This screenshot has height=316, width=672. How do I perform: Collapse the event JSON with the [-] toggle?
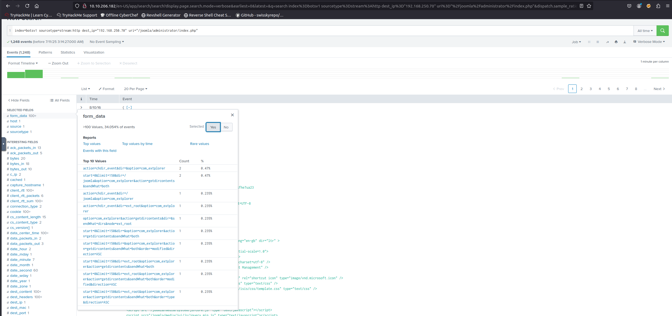[x=129, y=107]
